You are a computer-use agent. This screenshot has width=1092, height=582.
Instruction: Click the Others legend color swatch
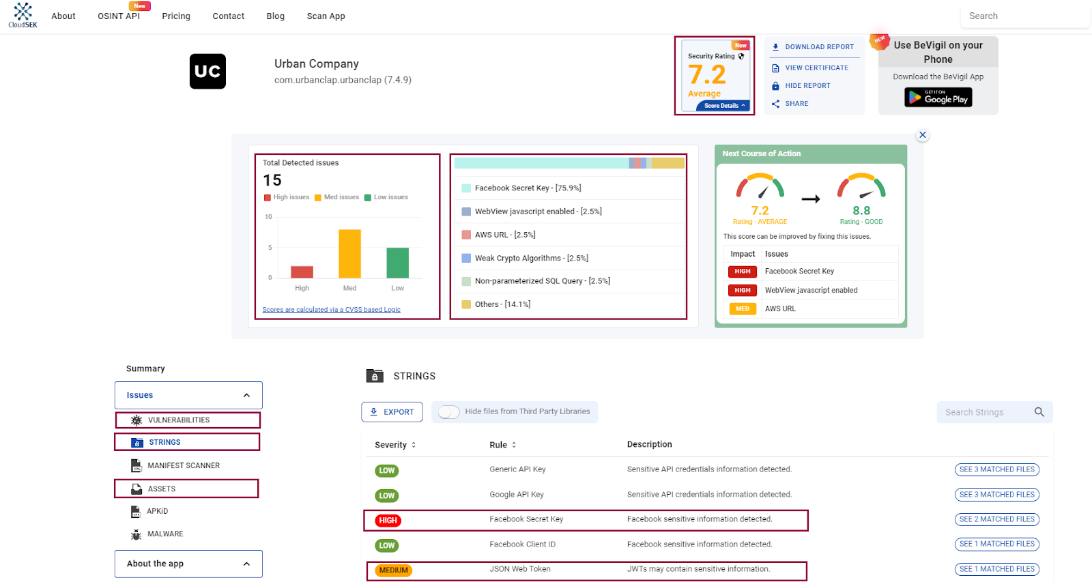(x=466, y=305)
